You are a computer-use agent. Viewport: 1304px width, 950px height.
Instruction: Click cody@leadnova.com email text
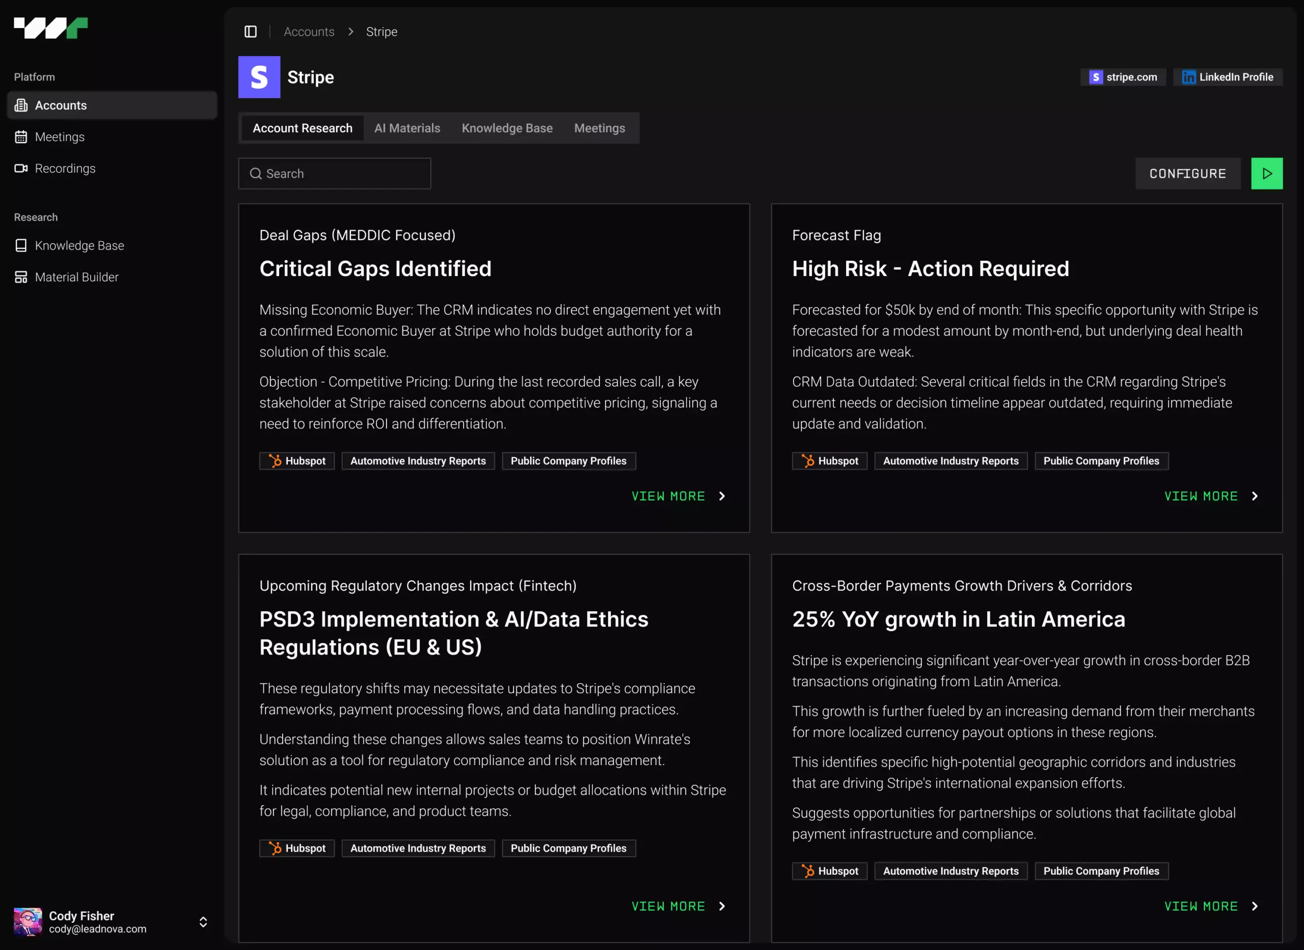pyautogui.click(x=98, y=929)
